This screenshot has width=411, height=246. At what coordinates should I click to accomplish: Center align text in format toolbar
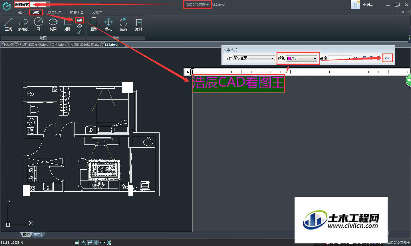click(x=371, y=58)
